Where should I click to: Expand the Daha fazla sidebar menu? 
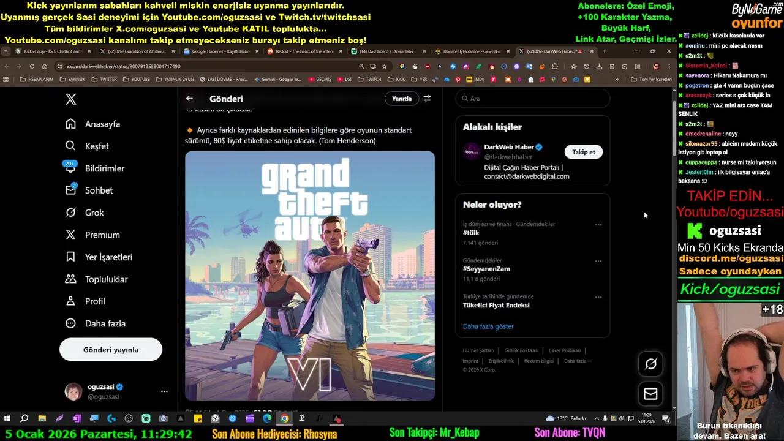point(96,323)
